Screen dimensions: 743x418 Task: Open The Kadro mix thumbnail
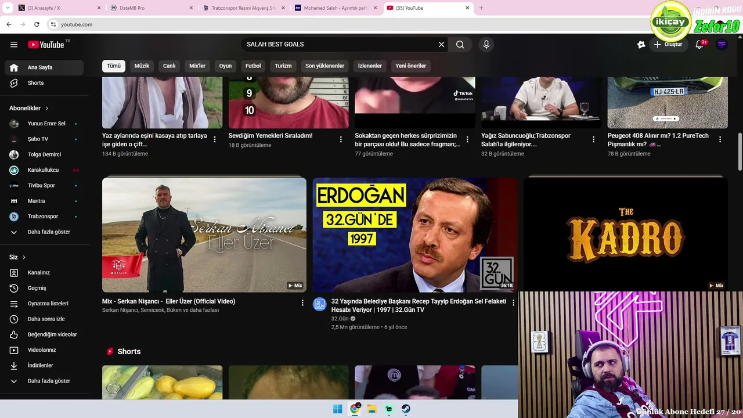click(626, 235)
